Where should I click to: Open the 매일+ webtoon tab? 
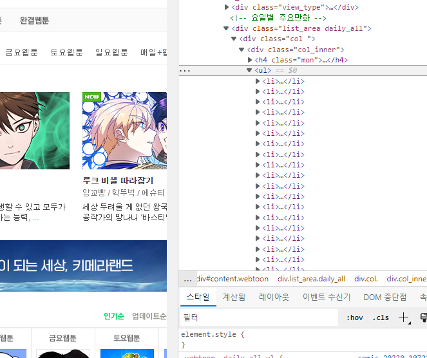pos(153,52)
